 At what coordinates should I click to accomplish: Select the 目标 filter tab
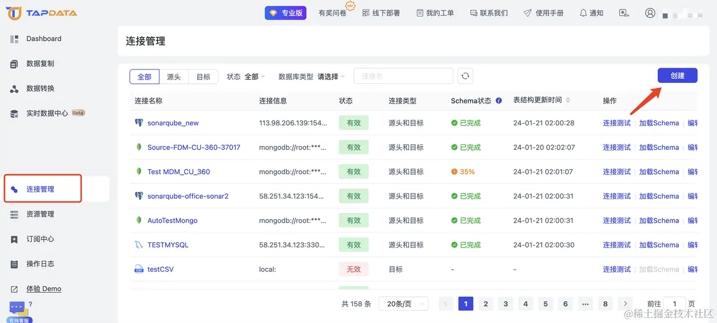click(x=203, y=77)
